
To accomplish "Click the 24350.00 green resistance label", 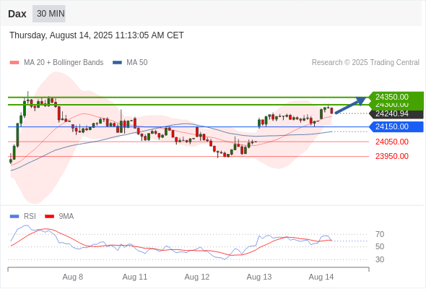I will click(396, 97).
